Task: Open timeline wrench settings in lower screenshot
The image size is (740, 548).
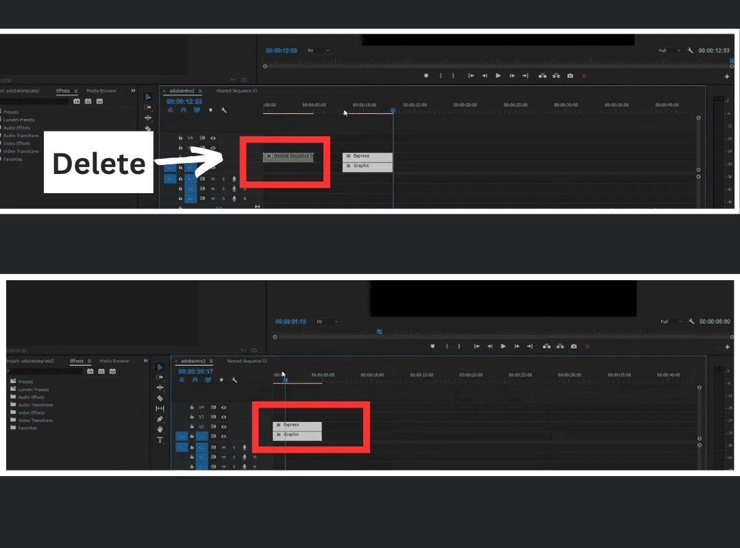Action: [234, 380]
